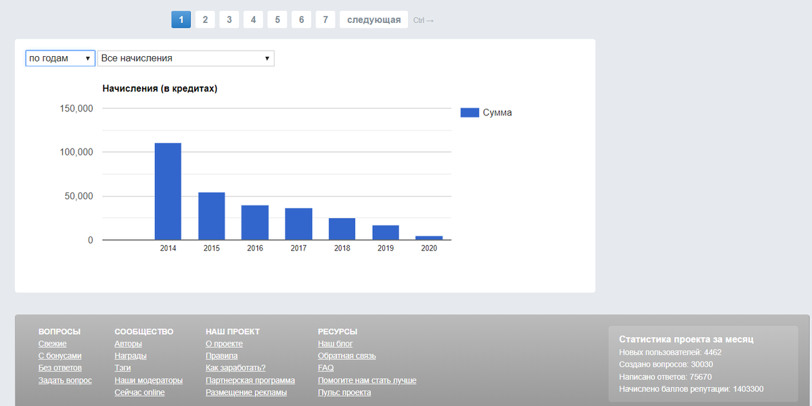Open the 'Задать вопрос' link
This screenshot has height=406, width=812.
65,380
